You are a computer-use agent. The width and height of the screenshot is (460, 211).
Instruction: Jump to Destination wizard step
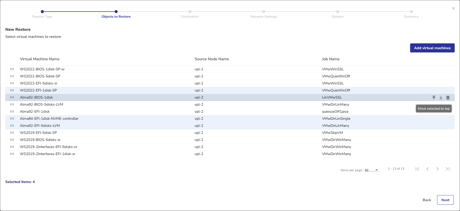tap(190, 12)
